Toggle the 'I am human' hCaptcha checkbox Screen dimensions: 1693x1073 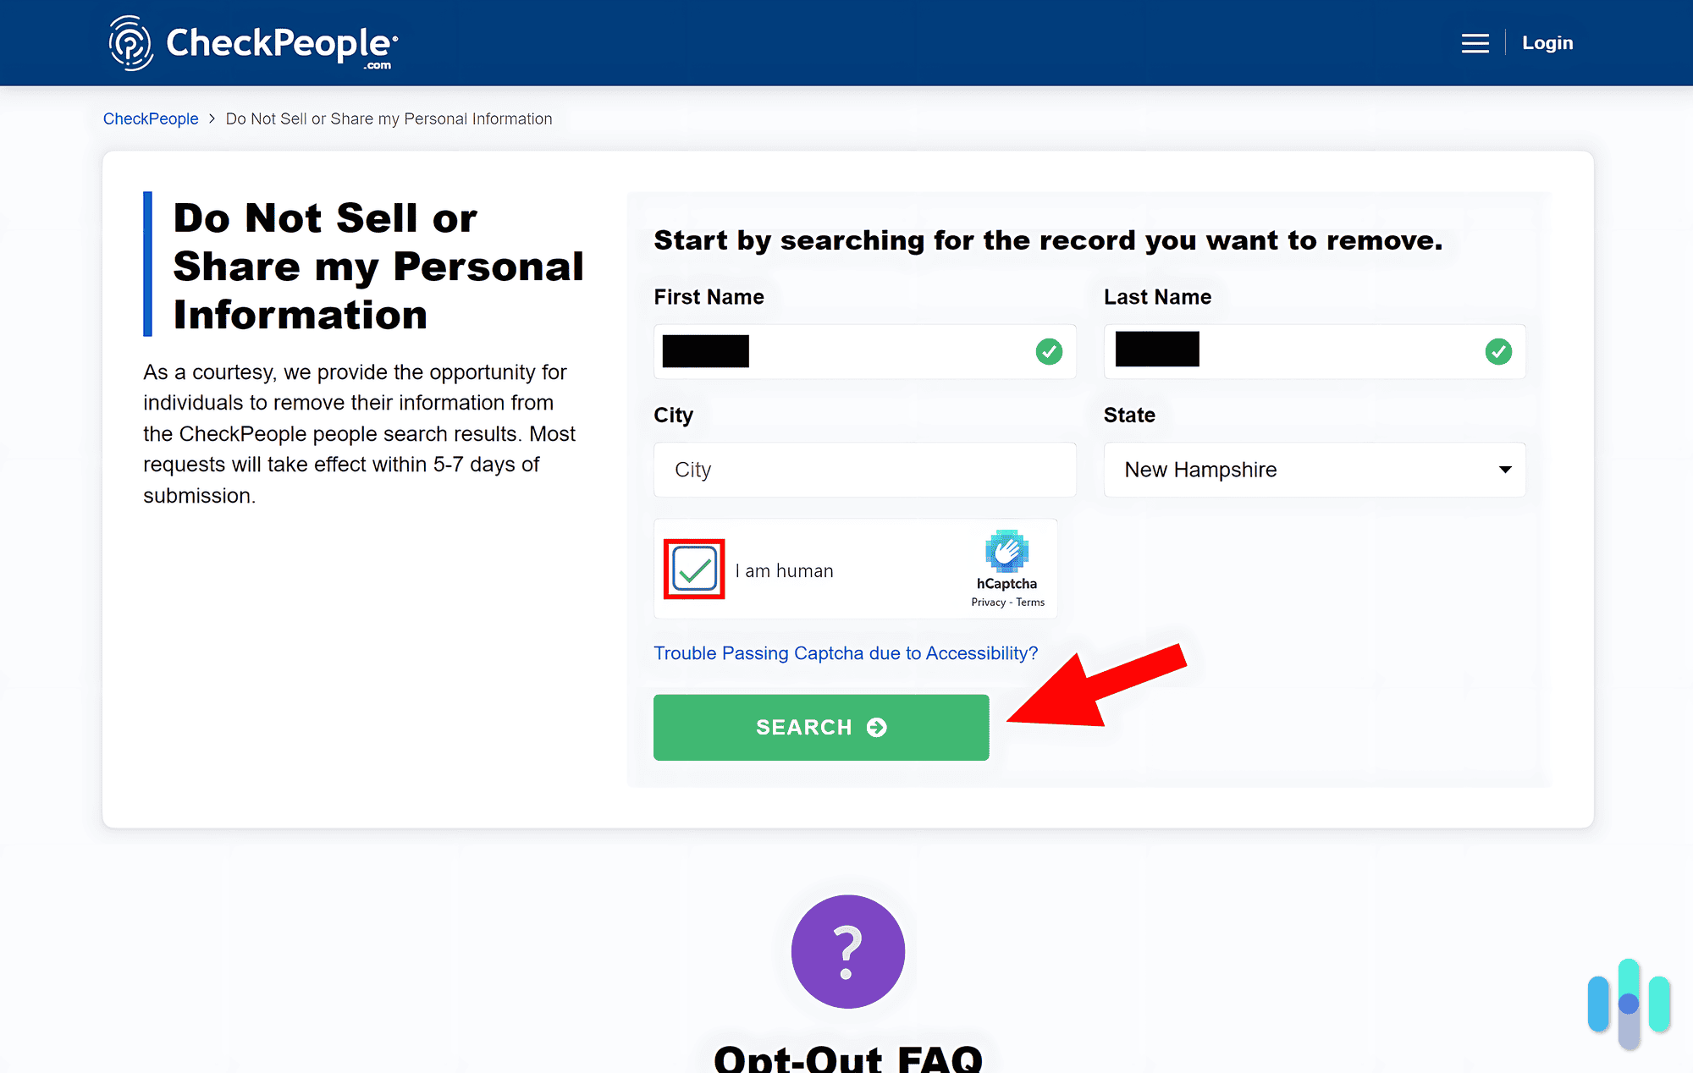coord(695,571)
